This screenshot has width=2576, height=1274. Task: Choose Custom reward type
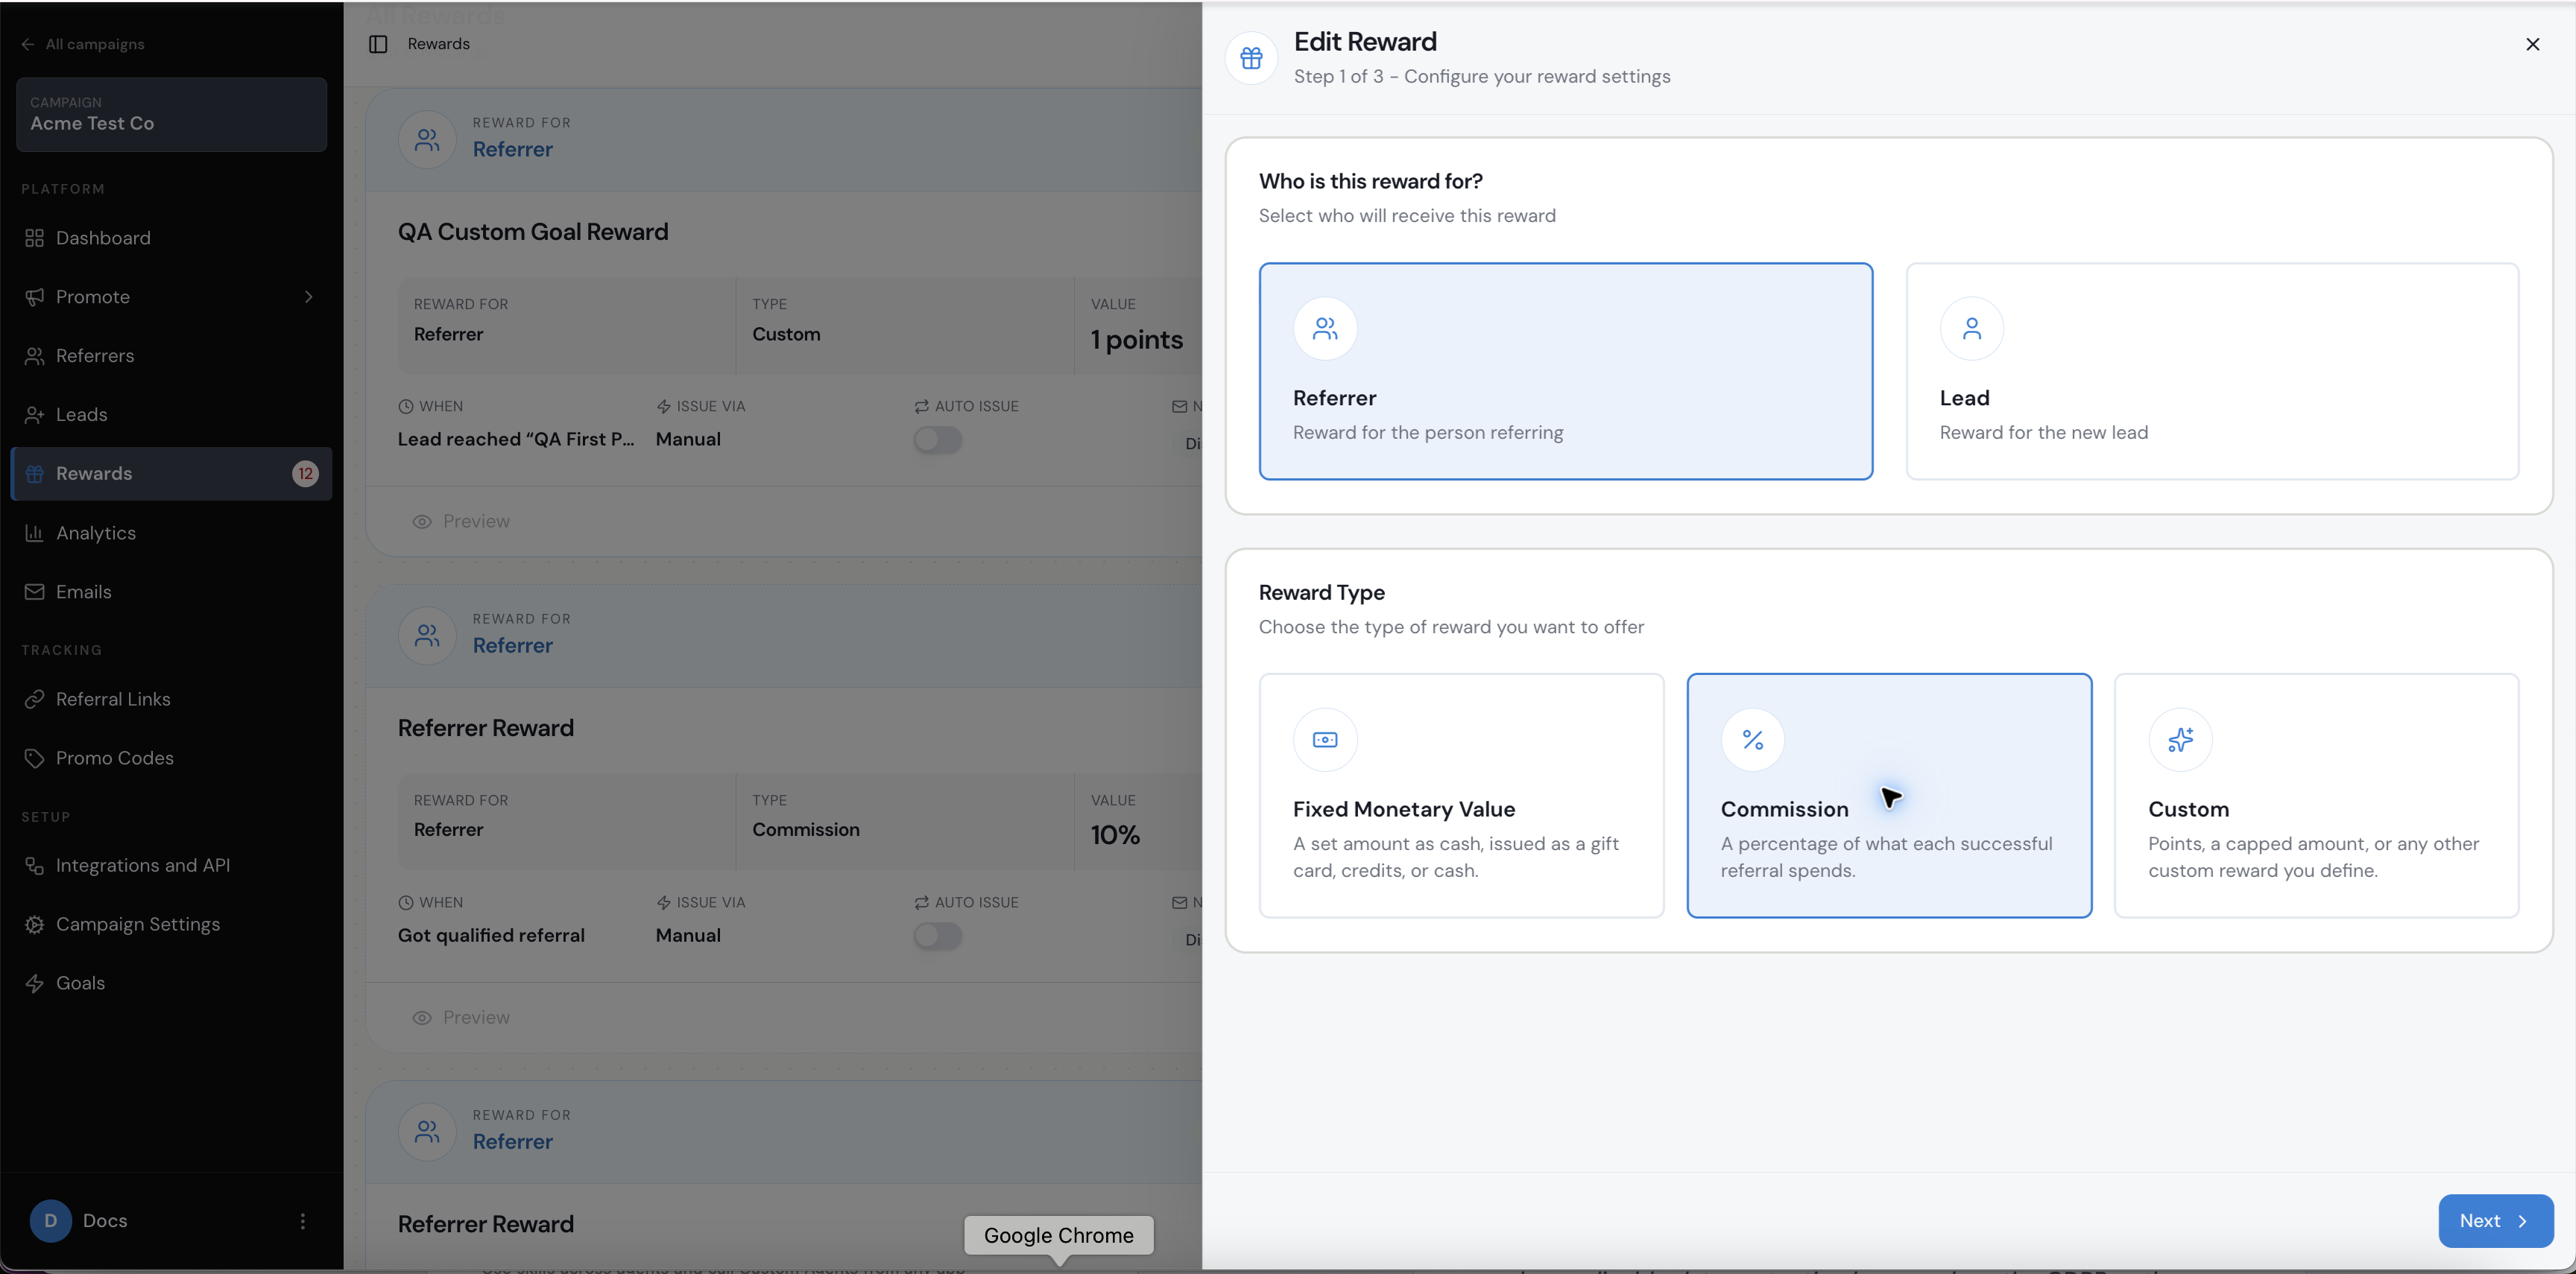[x=2316, y=796]
